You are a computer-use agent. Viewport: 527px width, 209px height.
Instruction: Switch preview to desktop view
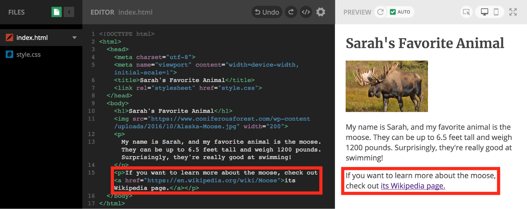[484, 12]
